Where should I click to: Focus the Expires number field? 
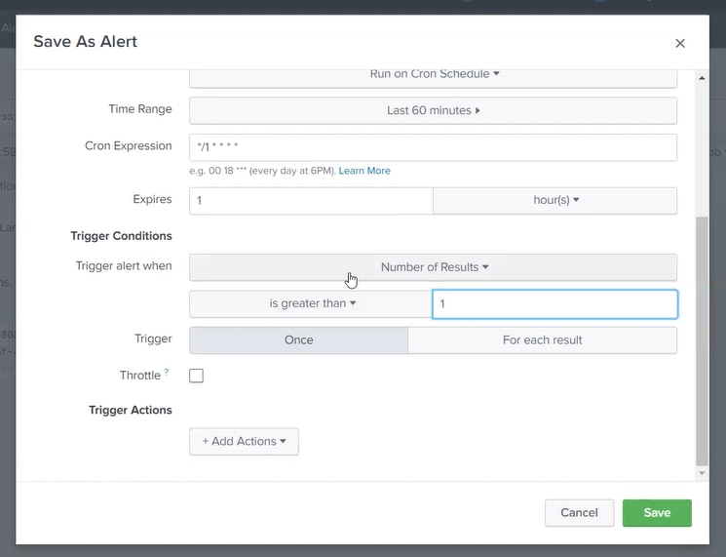click(x=311, y=201)
